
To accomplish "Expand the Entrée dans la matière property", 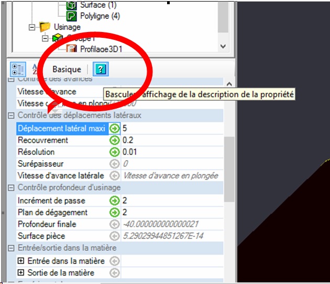I will 20,261.
